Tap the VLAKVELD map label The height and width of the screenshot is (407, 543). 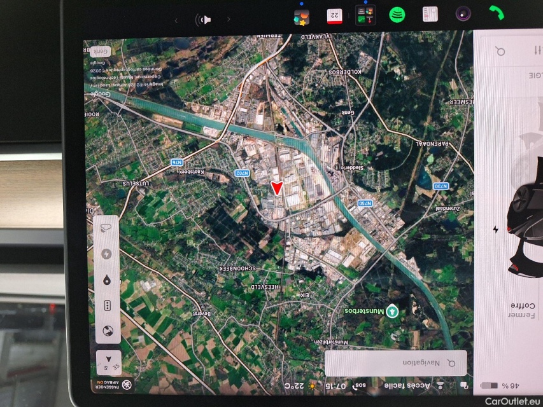316,36
